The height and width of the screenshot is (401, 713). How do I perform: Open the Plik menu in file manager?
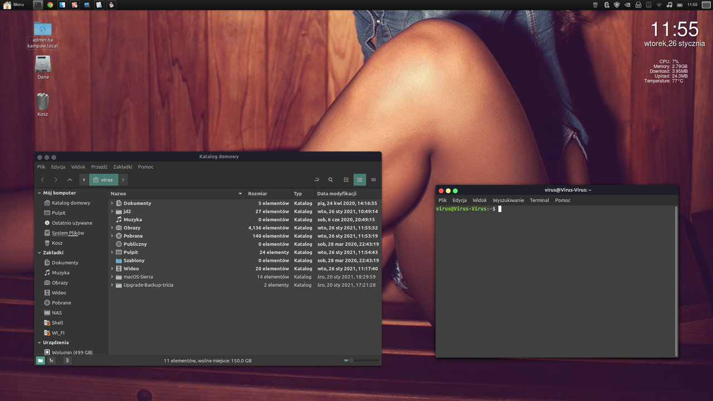[41, 167]
